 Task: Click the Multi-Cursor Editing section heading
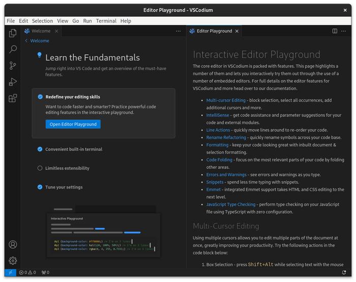pos(226,226)
